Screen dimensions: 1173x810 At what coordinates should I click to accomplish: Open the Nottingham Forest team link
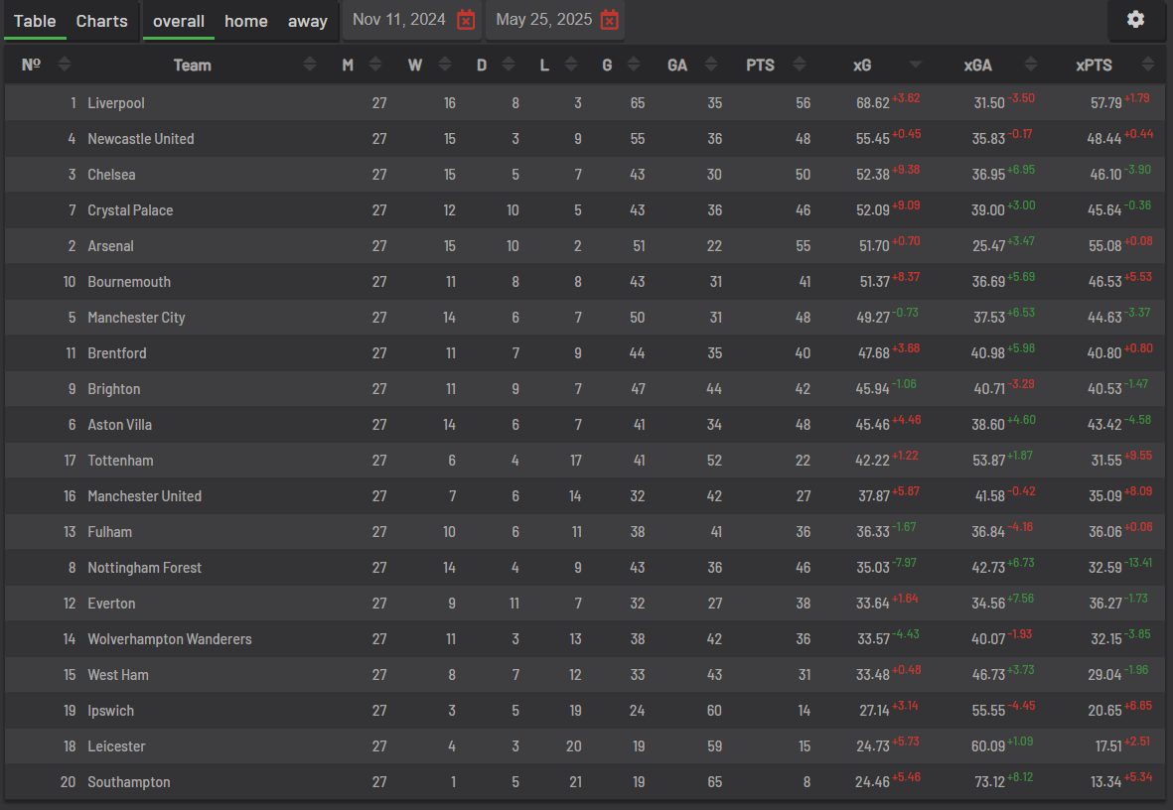tap(144, 568)
